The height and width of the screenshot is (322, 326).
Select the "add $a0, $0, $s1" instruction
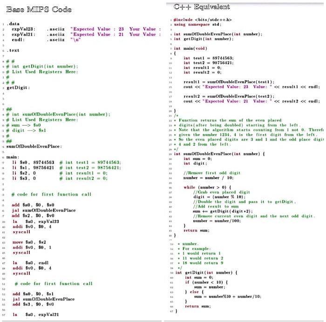click(x=33, y=294)
